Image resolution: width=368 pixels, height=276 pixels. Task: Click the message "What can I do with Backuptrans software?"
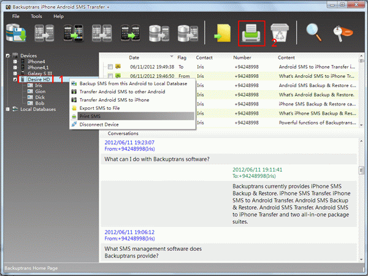(157, 159)
